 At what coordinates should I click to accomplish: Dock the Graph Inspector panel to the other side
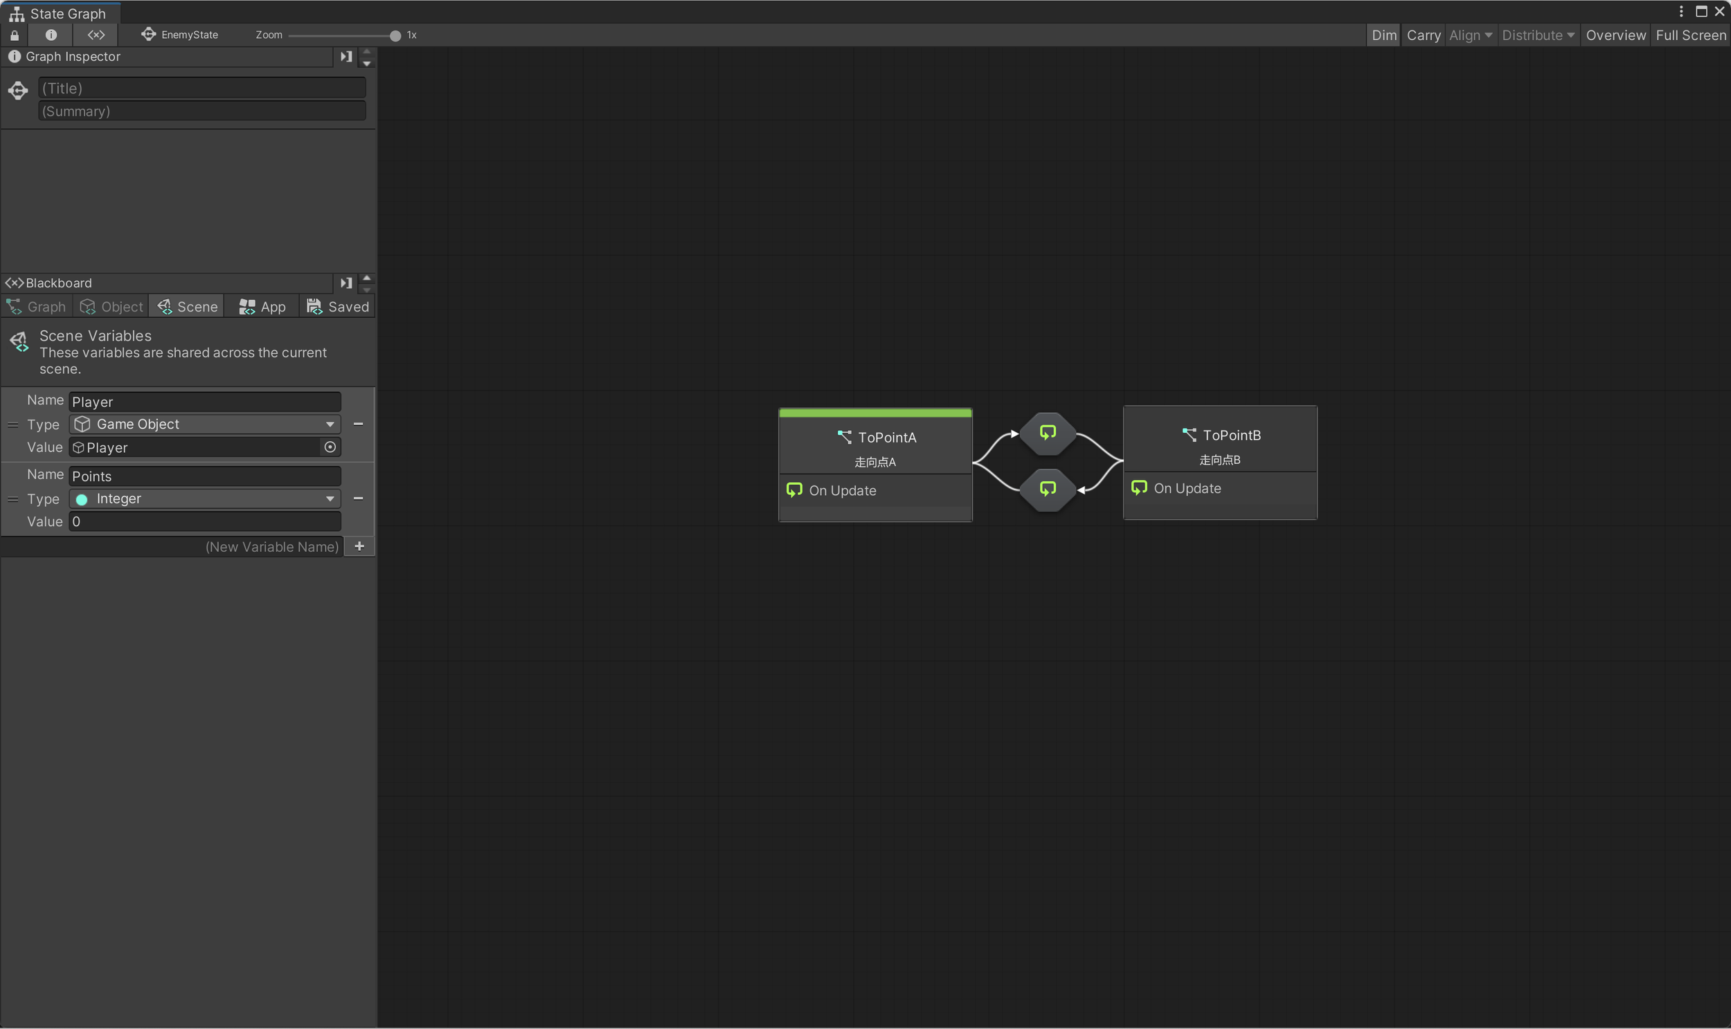(346, 56)
